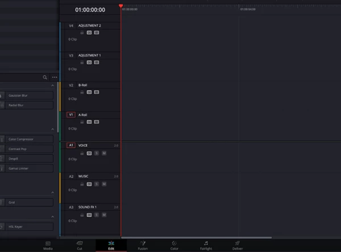Collapse the category above HSL Keyer
The height and width of the screenshot is (252, 341).
click(x=53, y=217)
